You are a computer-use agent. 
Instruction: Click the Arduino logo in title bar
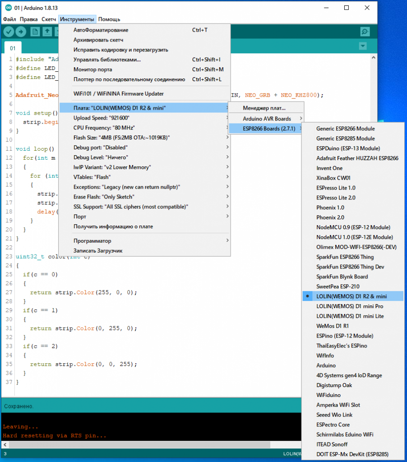coord(7,8)
